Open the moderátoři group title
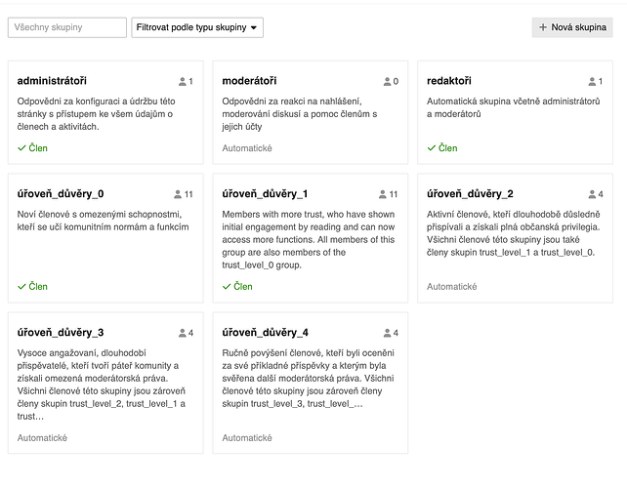The image size is (627, 488). [x=249, y=81]
